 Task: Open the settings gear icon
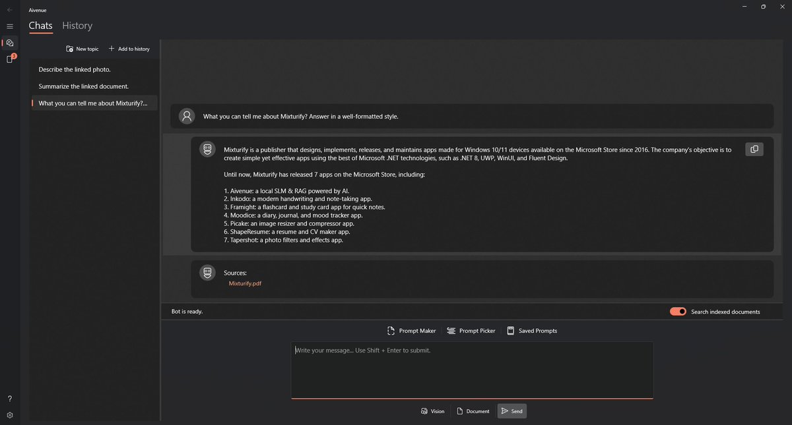point(10,415)
